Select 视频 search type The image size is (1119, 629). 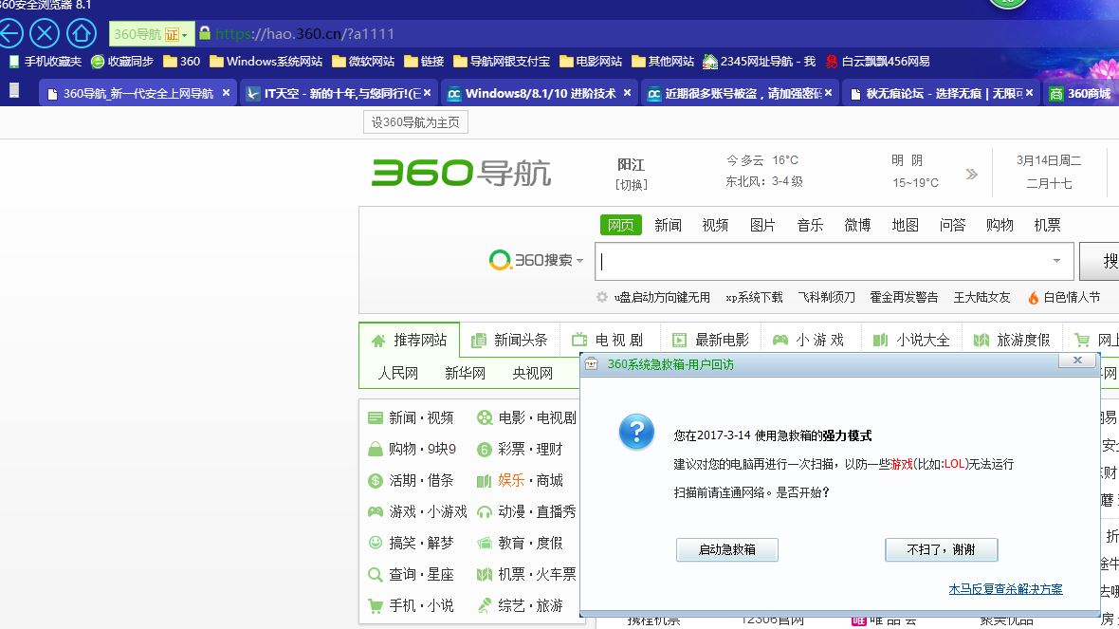(x=715, y=225)
